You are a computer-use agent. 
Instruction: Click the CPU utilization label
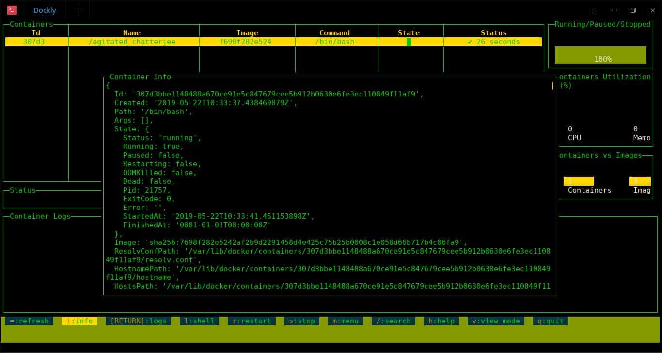point(574,138)
